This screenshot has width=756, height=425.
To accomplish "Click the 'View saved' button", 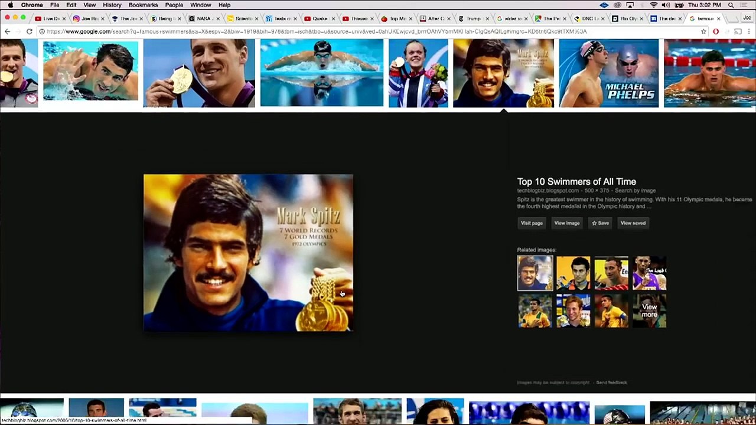I will click(x=633, y=223).
